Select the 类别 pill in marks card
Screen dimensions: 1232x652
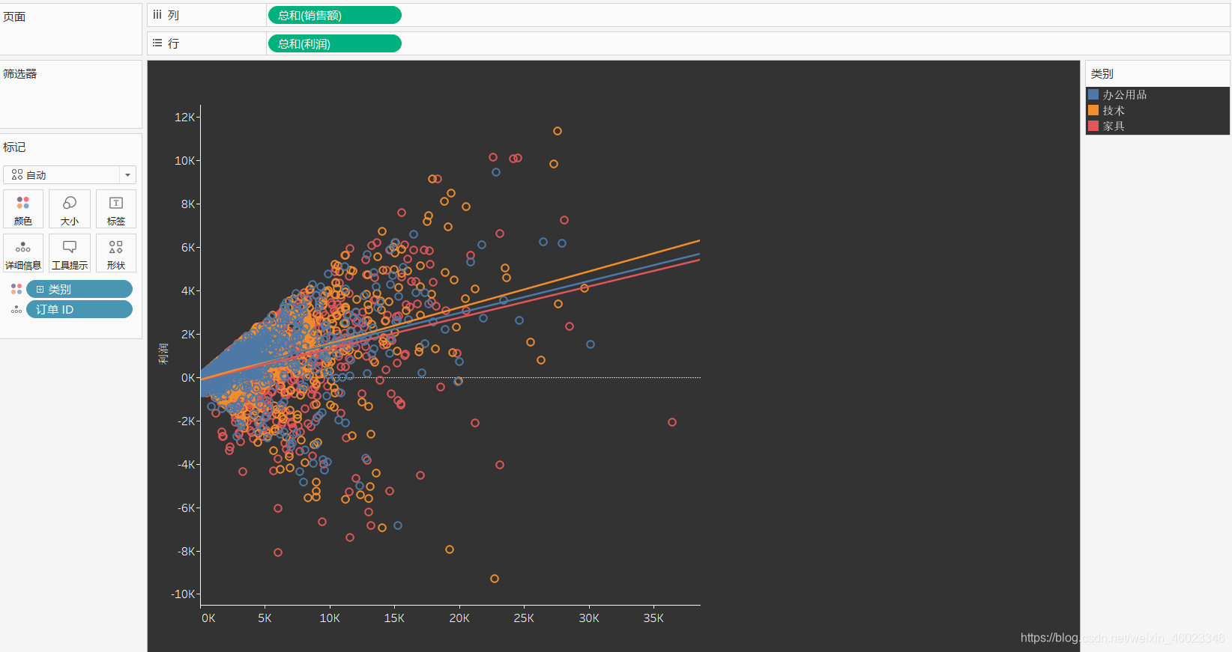(79, 289)
